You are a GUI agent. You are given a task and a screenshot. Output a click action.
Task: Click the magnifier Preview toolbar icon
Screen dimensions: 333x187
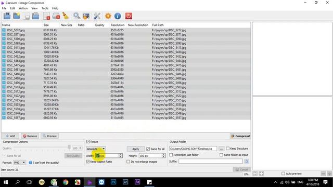click(76, 16)
